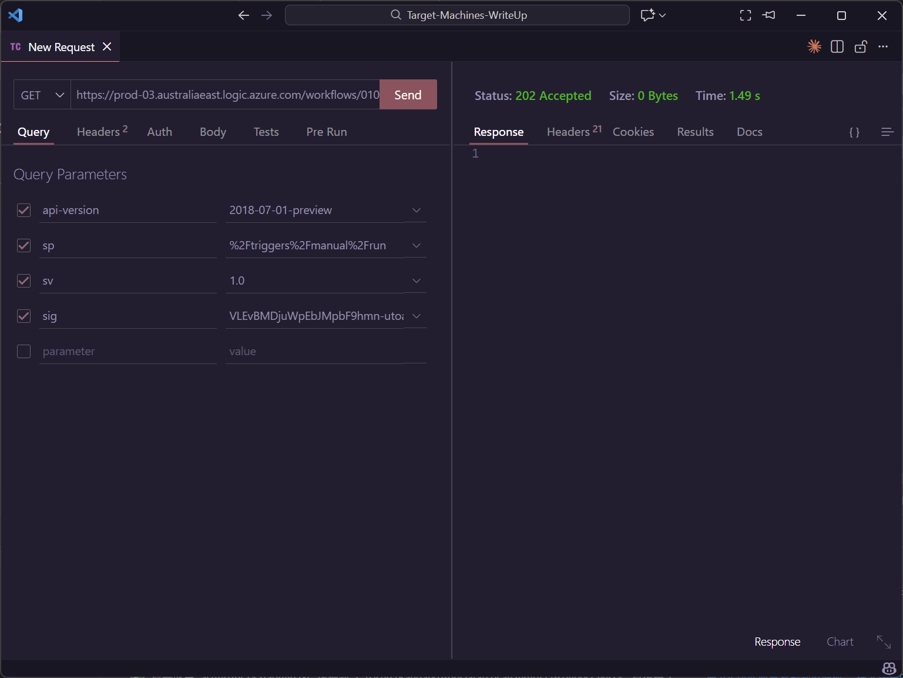
Task: Expand the response panel with the arrows icon
Action: (884, 642)
